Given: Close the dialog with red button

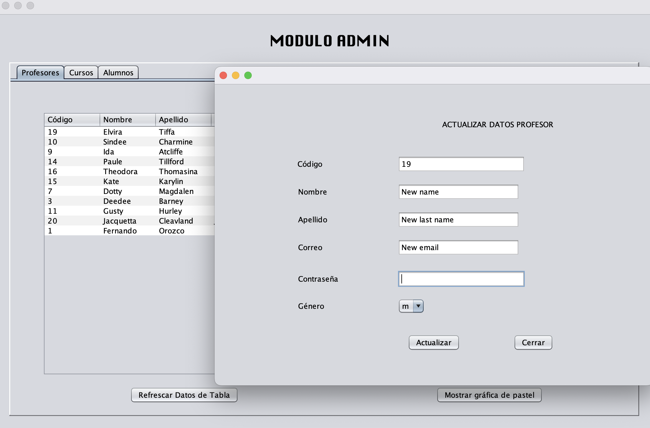Looking at the screenshot, I should point(223,75).
